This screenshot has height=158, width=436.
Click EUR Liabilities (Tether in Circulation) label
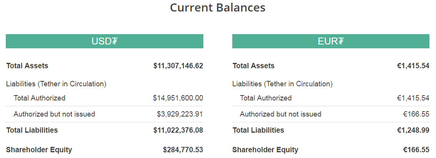coord(282,84)
